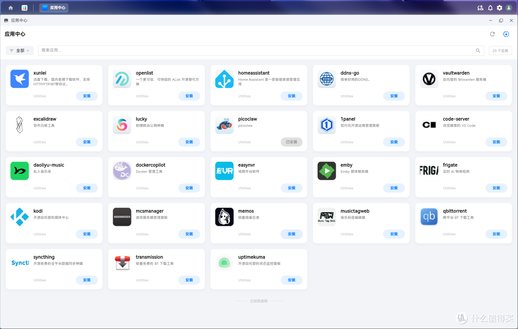The width and height of the screenshot is (518, 329).
Task: Click the picoclaw app icon
Action: tap(224, 125)
